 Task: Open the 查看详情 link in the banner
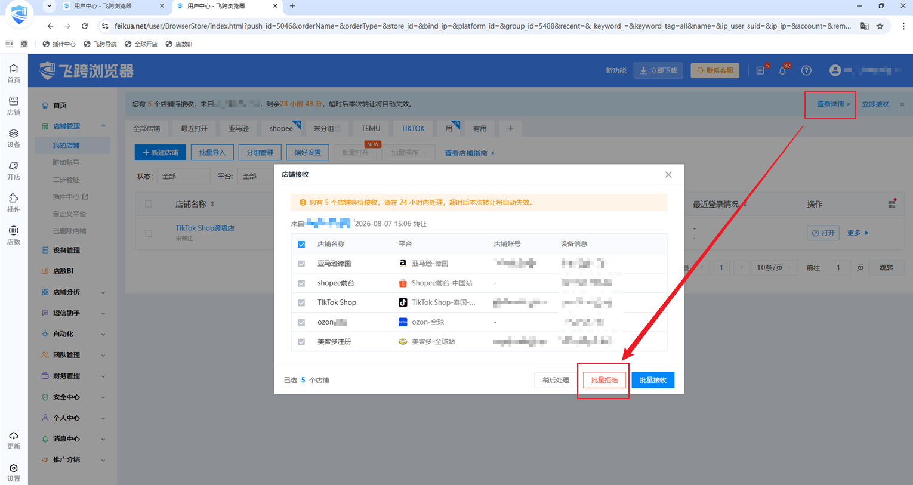[833, 104]
